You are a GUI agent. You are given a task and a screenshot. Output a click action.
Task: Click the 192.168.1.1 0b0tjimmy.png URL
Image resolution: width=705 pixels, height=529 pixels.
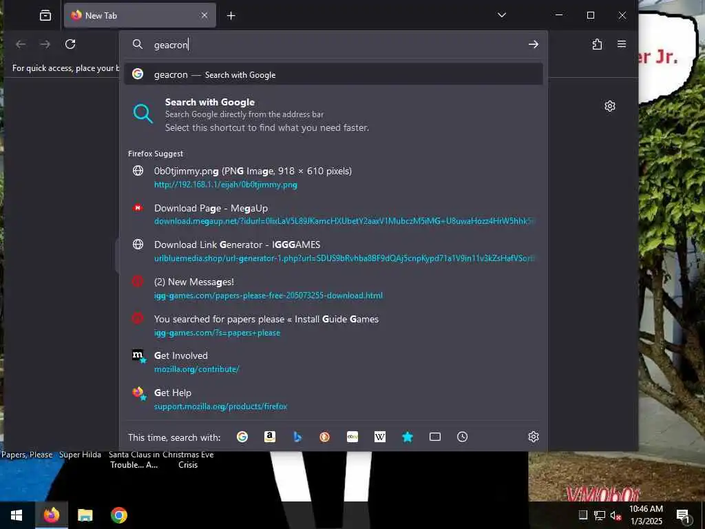click(x=226, y=185)
